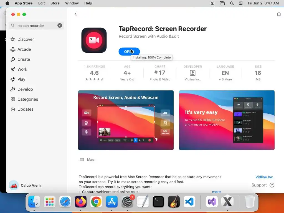Screen dimensions: 284x213
Task: Open the X app from the Dock
Action: (227, 201)
